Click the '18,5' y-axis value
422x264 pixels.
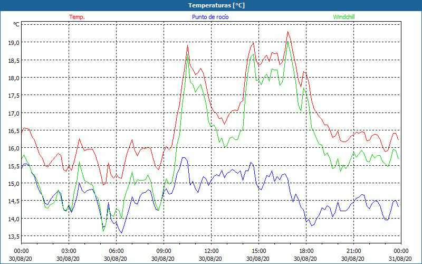(x=15, y=60)
